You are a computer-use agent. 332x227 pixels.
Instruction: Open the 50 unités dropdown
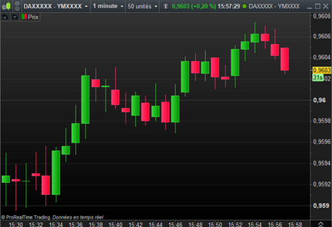click(x=143, y=6)
